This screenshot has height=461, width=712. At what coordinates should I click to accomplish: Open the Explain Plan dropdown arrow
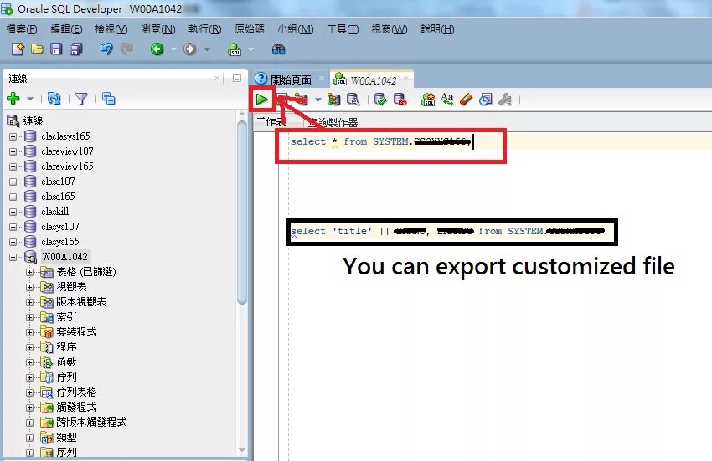tap(317, 100)
